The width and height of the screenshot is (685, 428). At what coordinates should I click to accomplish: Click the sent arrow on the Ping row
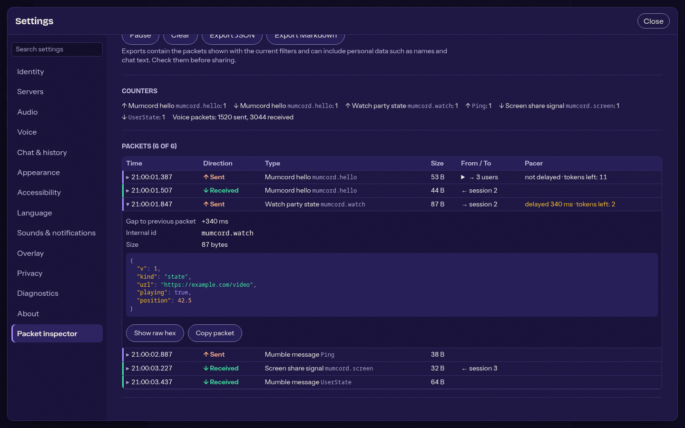[x=206, y=355]
